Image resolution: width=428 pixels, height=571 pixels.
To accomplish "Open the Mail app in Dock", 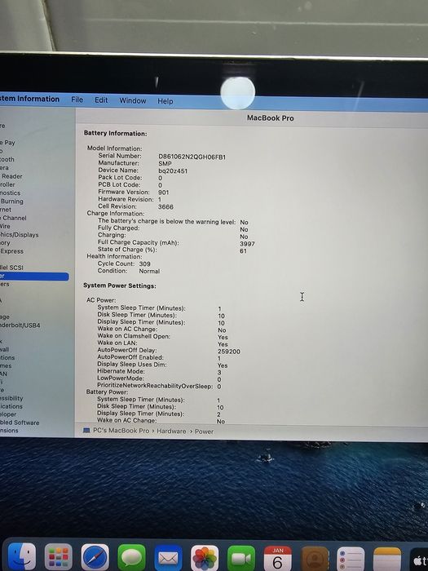I will coord(168,558).
